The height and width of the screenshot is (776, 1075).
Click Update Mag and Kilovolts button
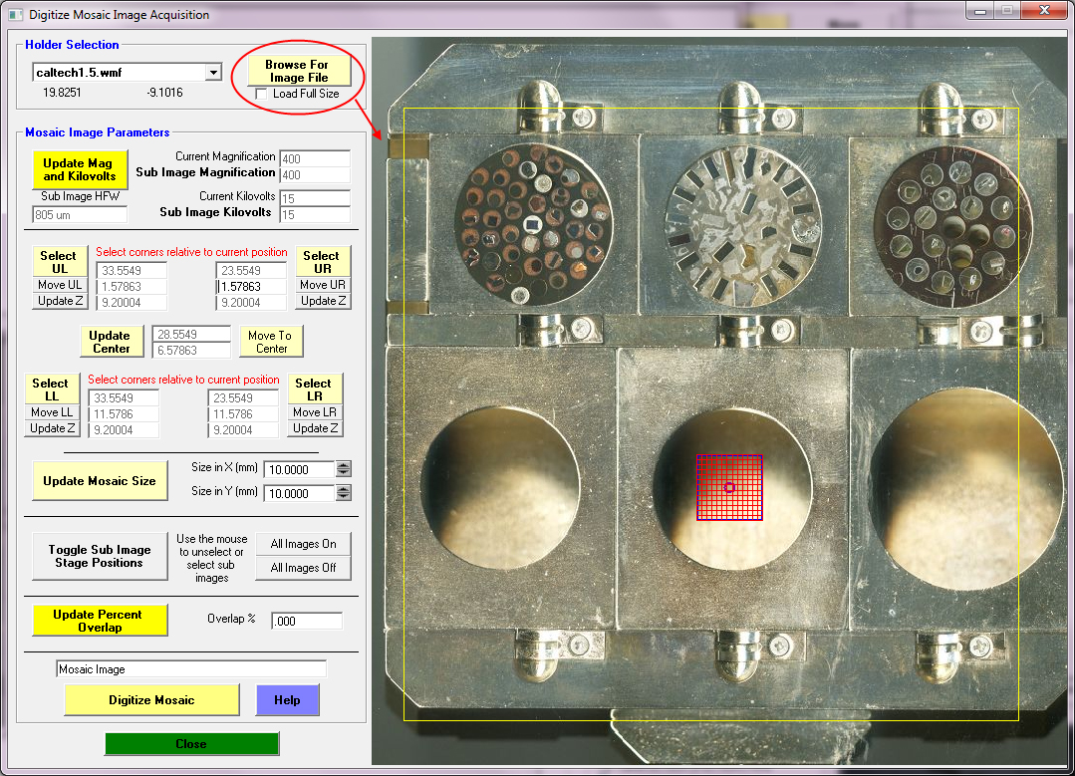click(x=81, y=169)
